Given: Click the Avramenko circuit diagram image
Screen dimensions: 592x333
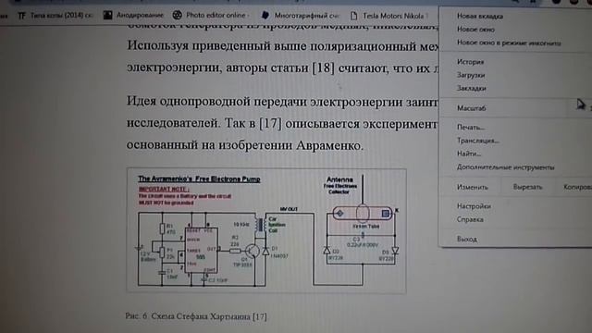Looking at the screenshot, I should click(x=266, y=230).
